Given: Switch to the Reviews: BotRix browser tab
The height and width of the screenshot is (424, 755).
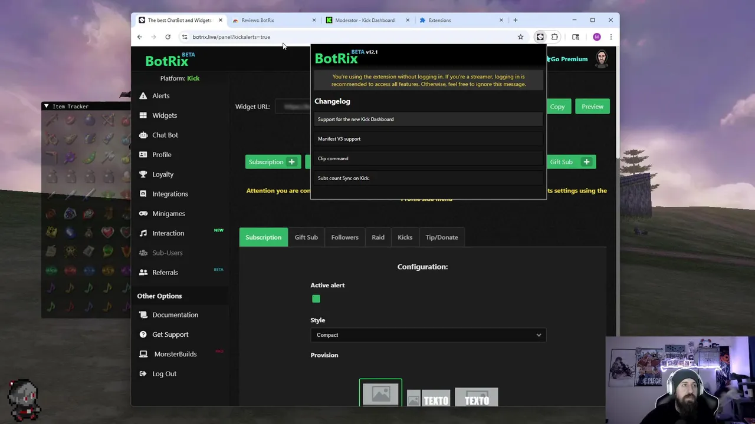Looking at the screenshot, I should 274,20.
